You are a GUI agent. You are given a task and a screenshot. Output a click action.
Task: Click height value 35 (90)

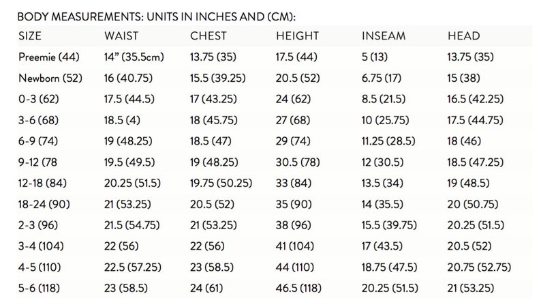click(294, 204)
